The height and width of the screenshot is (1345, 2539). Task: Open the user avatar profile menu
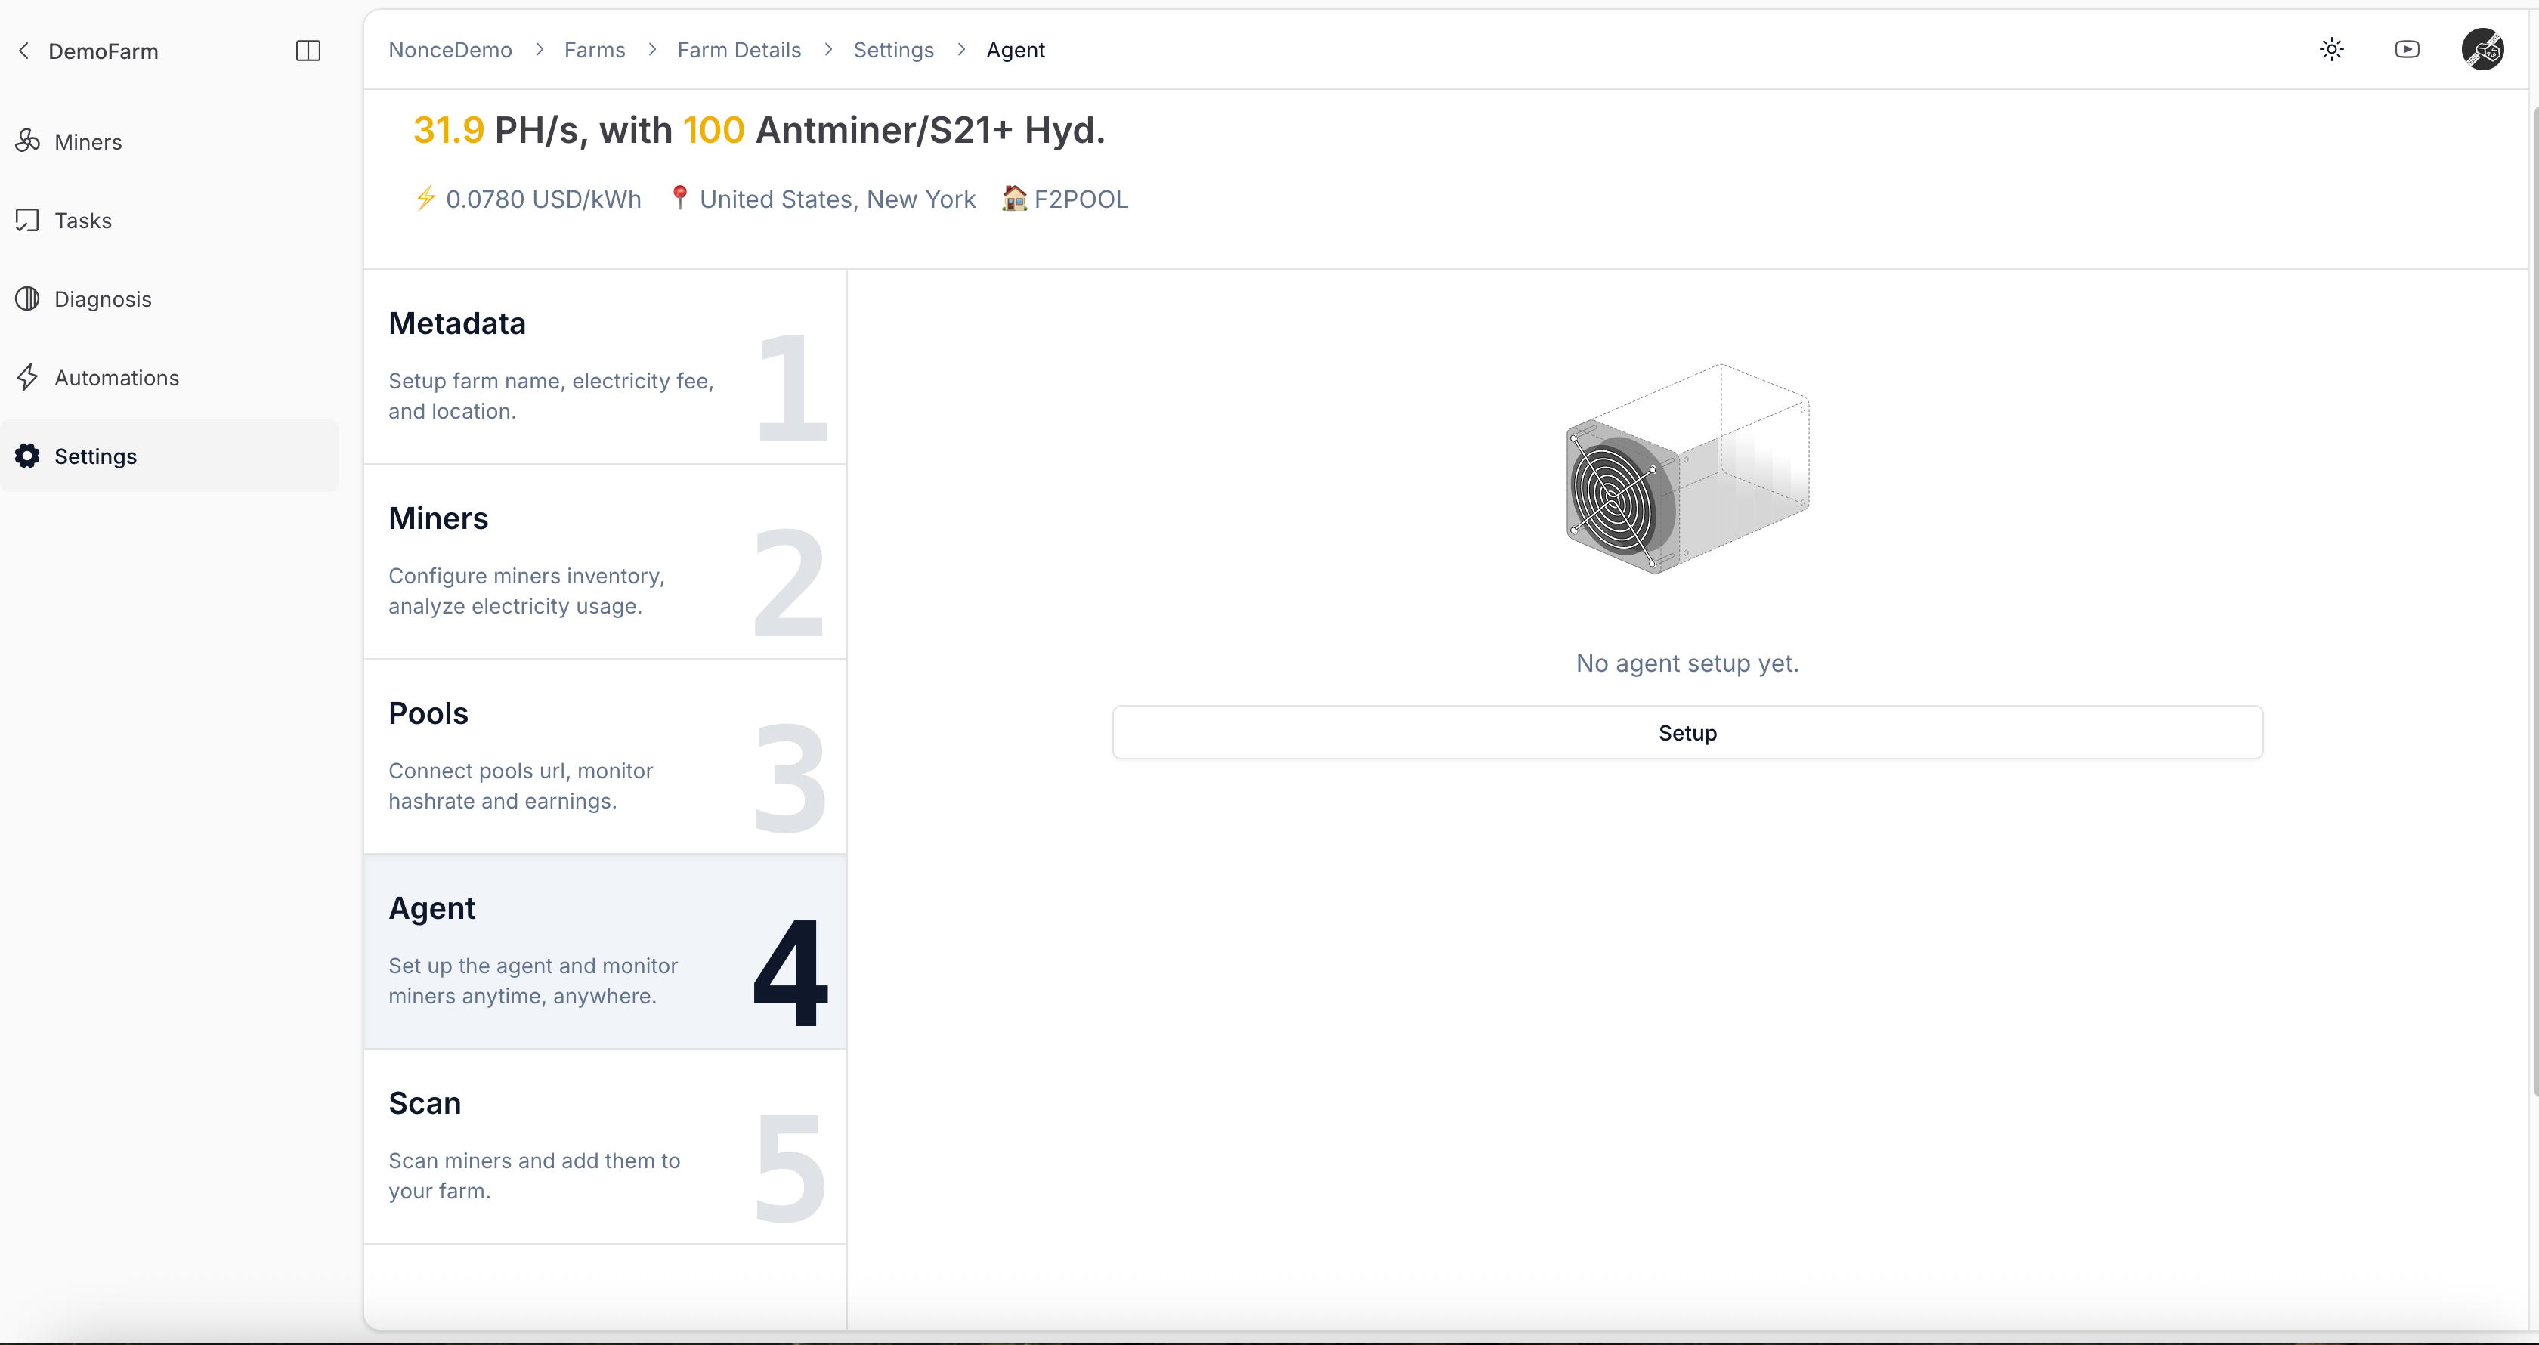tap(2482, 49)
